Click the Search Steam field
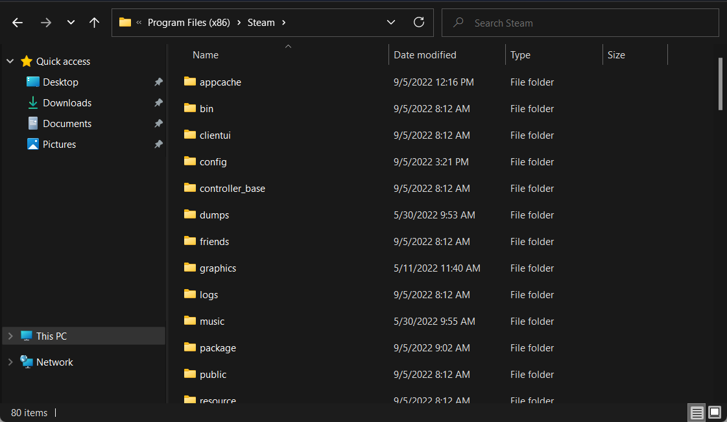This screenshot has width=727, height=422. click(x=580, y=23)
